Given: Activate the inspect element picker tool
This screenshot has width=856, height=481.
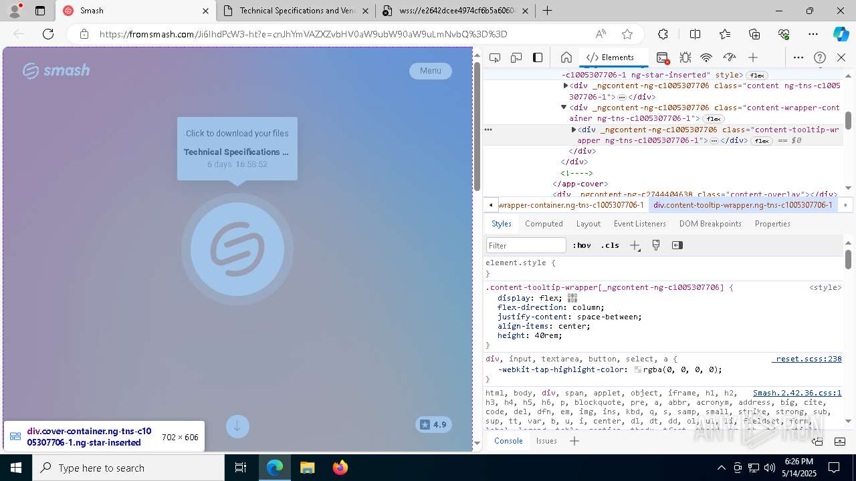Looking at the screenshot, I should coord(495,57).
